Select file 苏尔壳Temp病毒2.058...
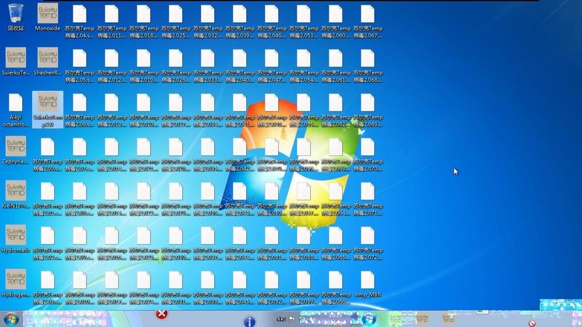Screen dimensions: 582x327 [304, 243]
